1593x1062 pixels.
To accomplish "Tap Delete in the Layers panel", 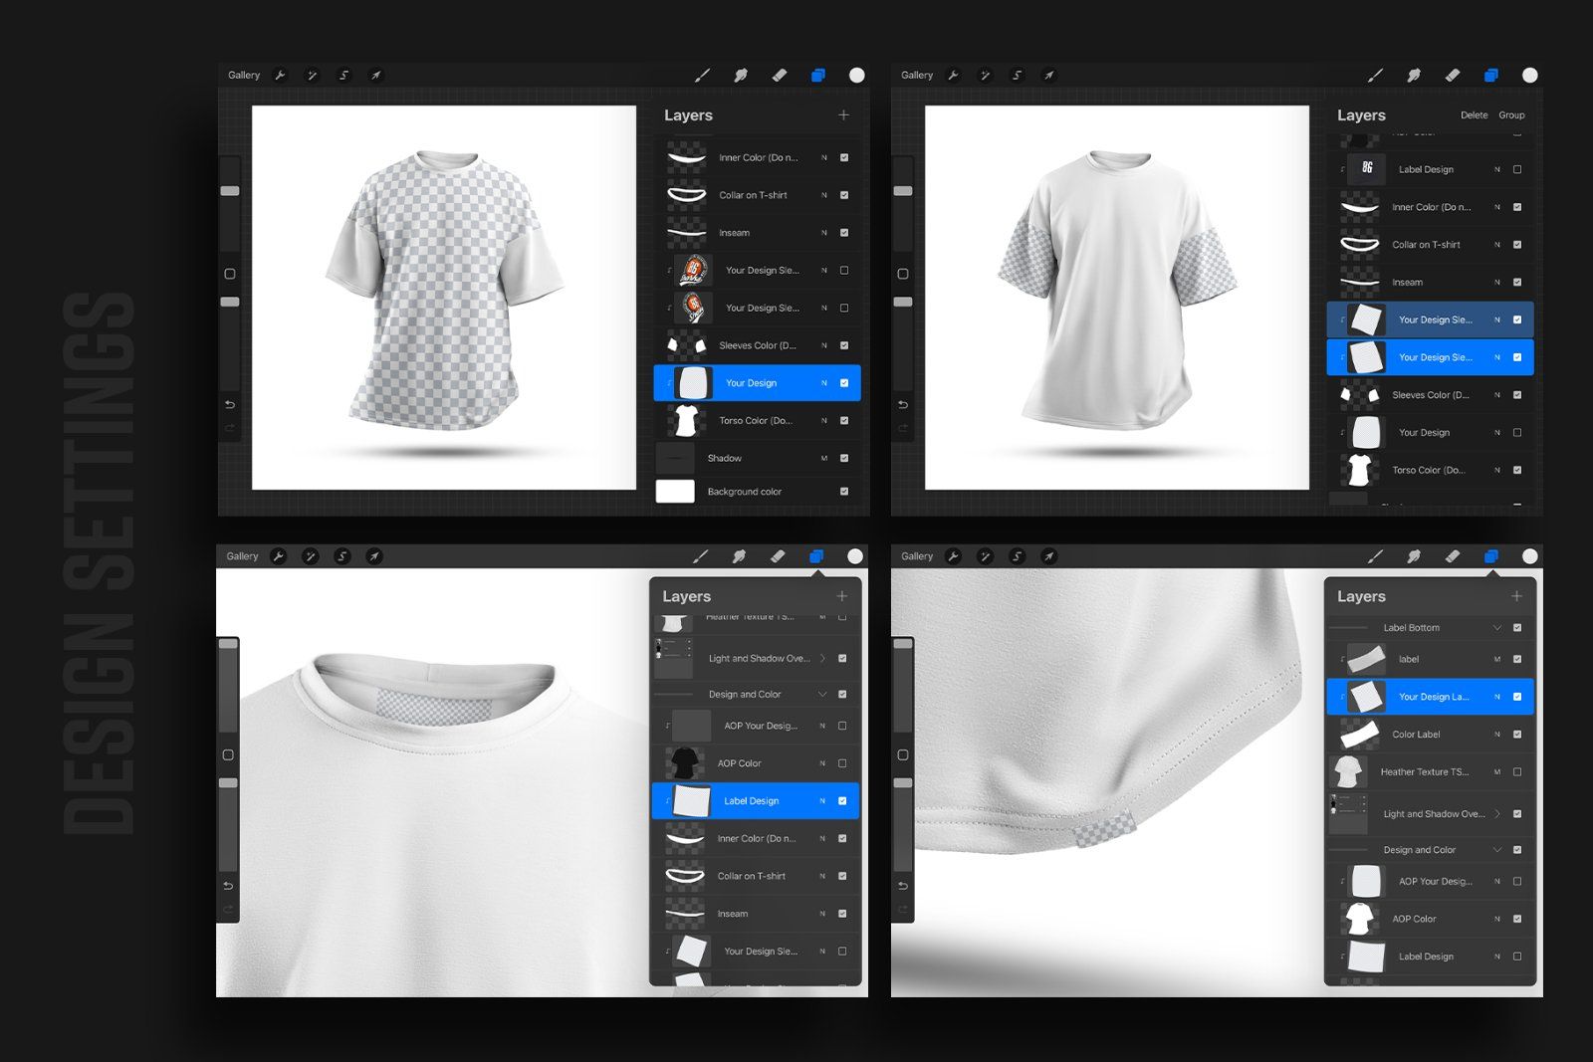I will coord(1474,115).
